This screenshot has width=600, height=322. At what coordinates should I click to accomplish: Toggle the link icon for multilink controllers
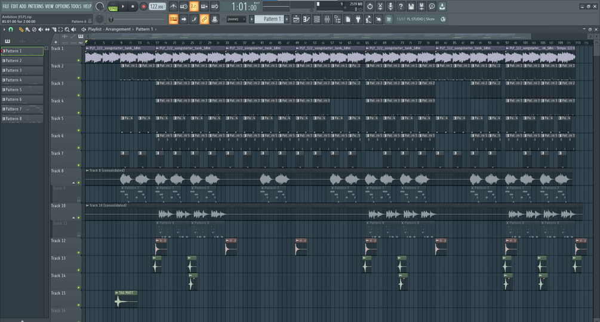[204, 19]
